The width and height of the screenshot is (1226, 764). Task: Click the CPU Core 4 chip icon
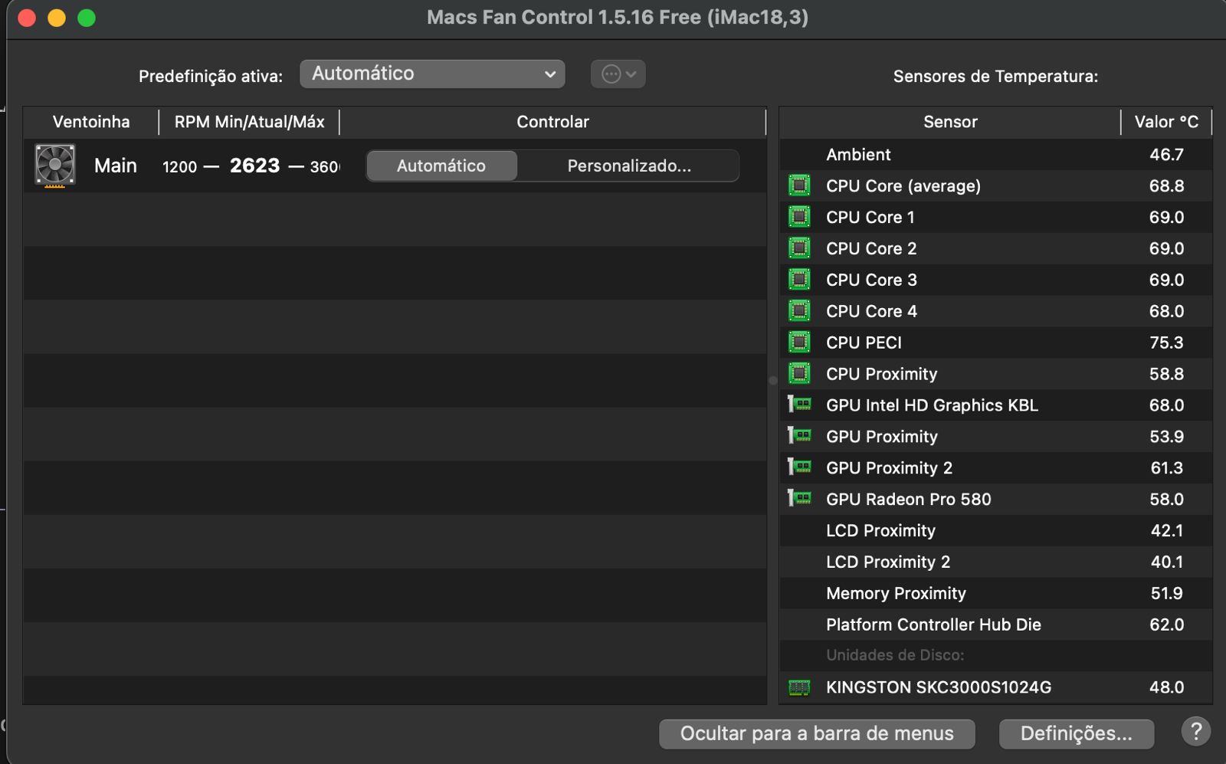(799, 311)
